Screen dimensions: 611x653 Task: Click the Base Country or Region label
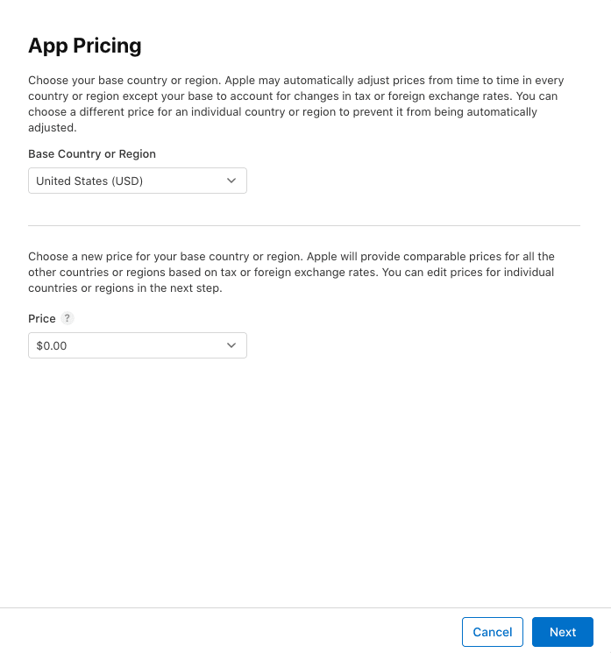tap(92, 154)
